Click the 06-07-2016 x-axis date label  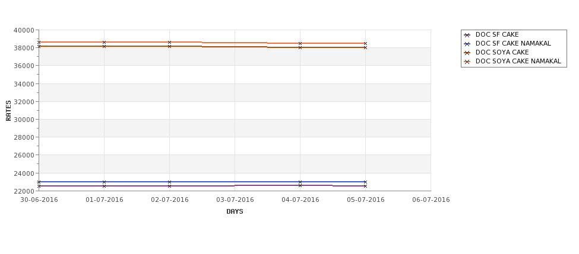(431, 200)
